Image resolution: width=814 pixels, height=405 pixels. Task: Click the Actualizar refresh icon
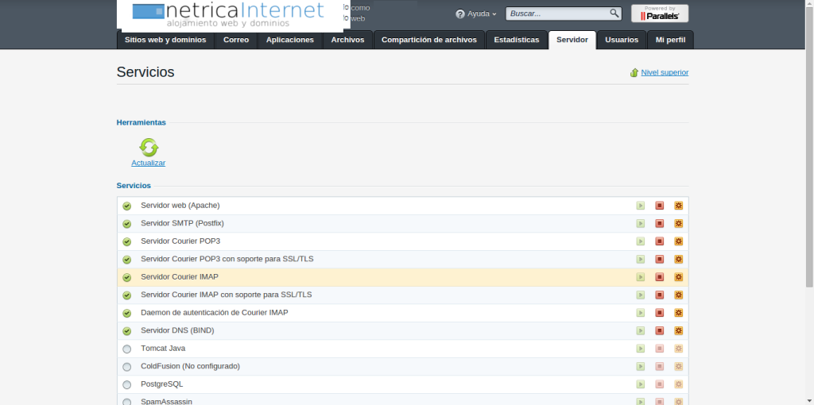click(x=149, y=147)
